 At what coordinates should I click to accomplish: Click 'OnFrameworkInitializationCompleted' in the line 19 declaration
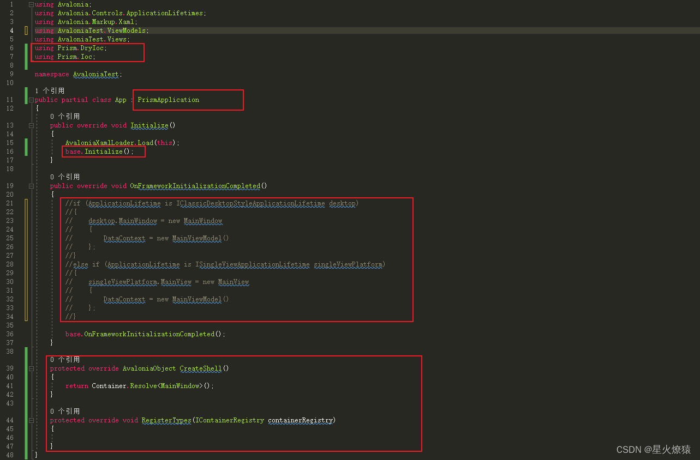[195, 186]
